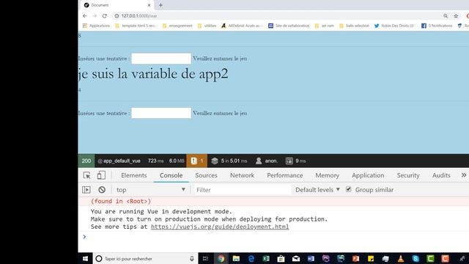Open the anon. user security panel
Image resolution: width=469 pixels, height=264 pixels.
click(x=267, y=161)
